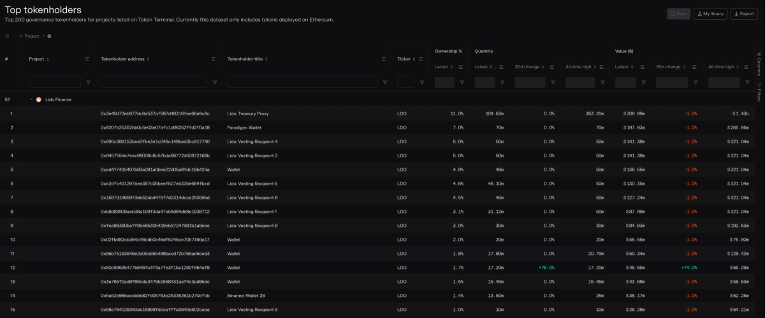Screen dimensions: 765x318
Task: Click the Value Latest filter funnel
Action: coord(643,82)
